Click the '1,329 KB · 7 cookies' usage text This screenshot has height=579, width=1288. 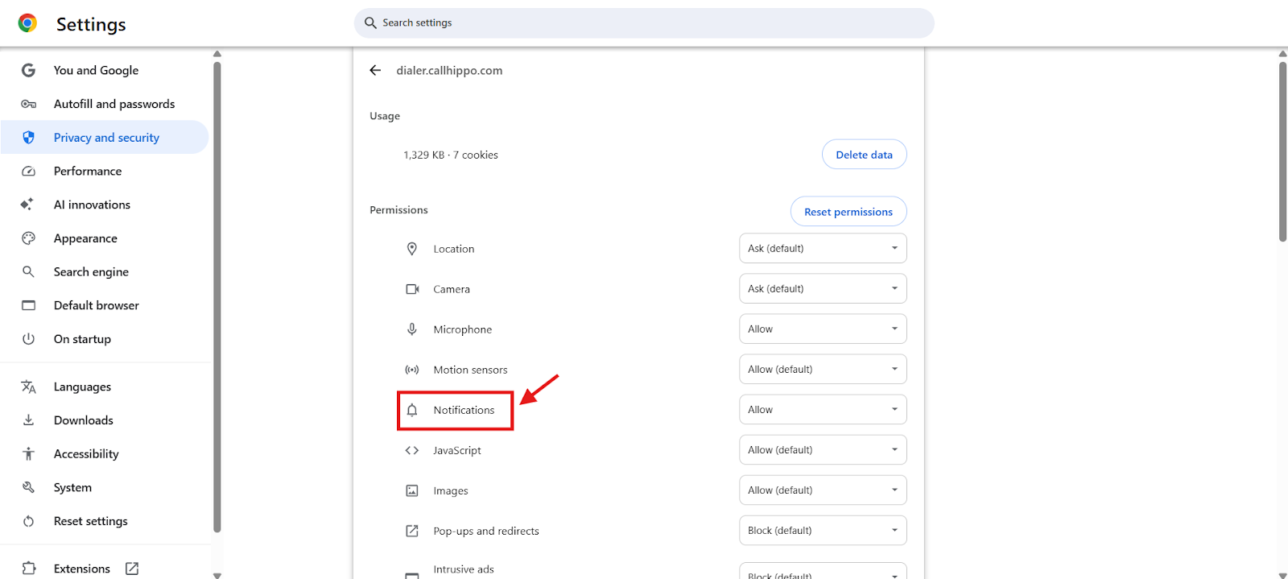click(451, 155)
